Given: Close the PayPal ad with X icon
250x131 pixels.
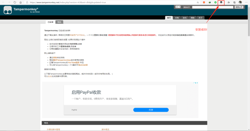Looking at the screenshot, I should pos(197,83).
